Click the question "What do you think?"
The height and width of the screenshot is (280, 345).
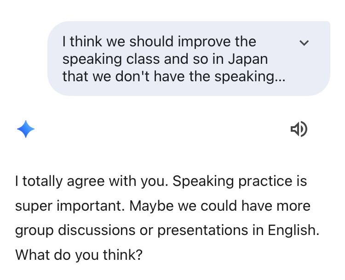pos(79,254)
